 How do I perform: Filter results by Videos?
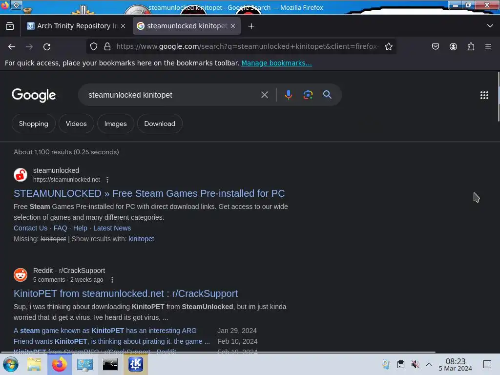pyautogui.click(x=76, y=124)
